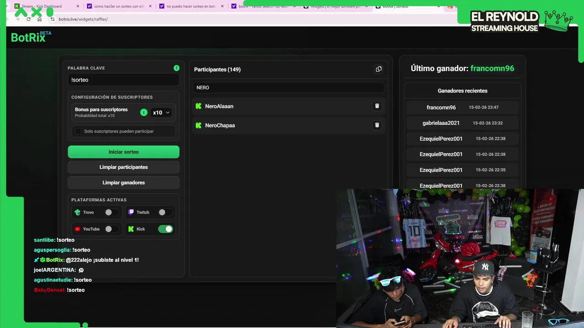This screenshot has width=584, height=328.
Task: Click the Iniciar sorteo button
Action: (124, 152)
